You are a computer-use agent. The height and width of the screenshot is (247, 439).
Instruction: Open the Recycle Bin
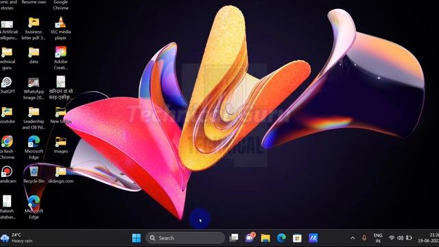pyautogui.click(x=34, y=174)
